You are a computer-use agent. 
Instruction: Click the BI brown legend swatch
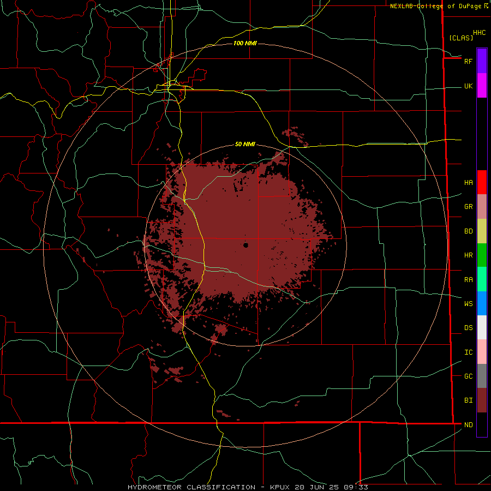(482, 400)
